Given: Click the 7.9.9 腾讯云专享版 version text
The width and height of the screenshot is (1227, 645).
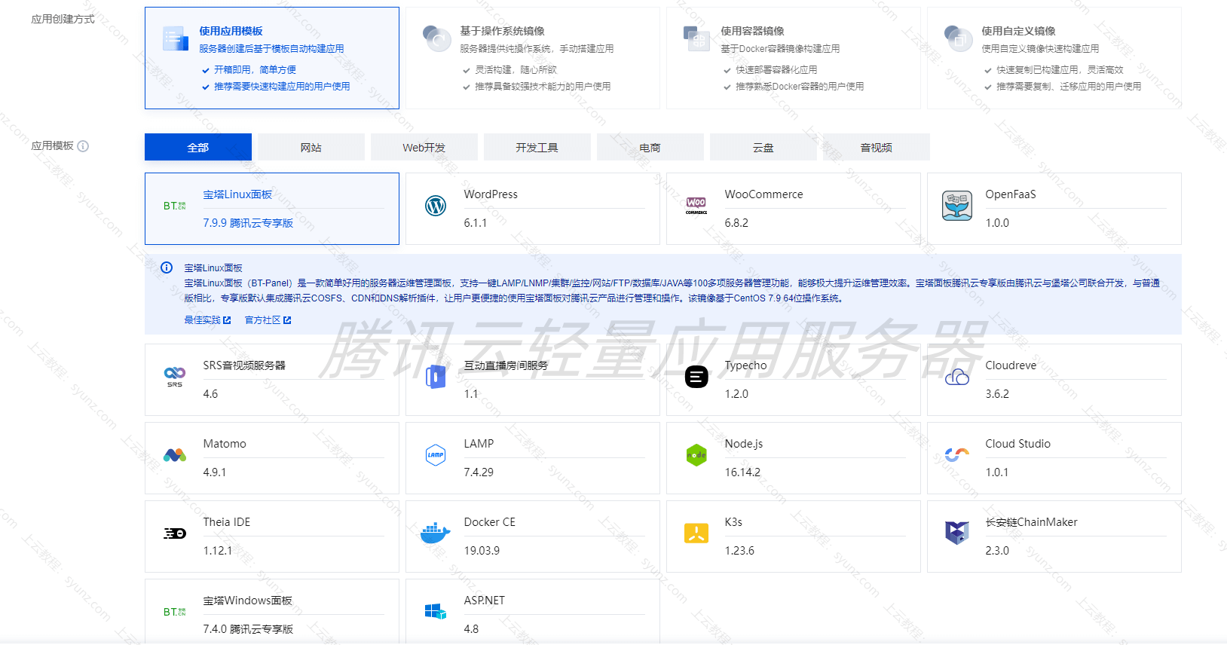Looking at the screenshot, I should point(248,223).
